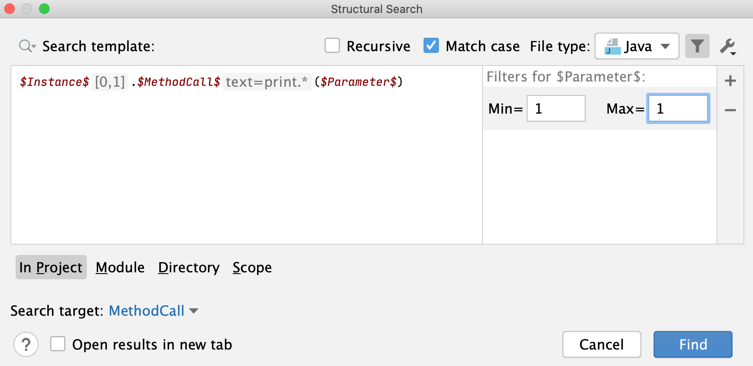Toggle the filter funnel button
This screenshot has height=366, width=753.
tap(697, 46)
